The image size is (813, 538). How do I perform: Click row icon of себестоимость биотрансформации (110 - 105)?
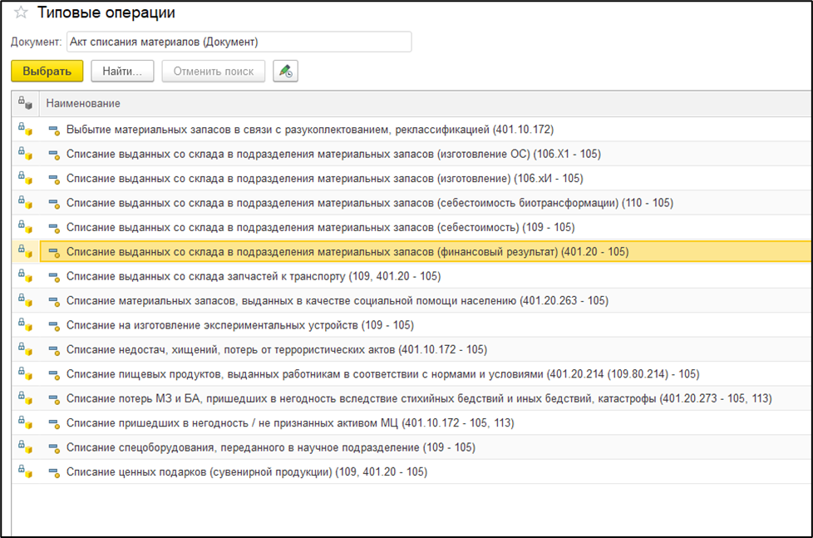pos(54,203)
